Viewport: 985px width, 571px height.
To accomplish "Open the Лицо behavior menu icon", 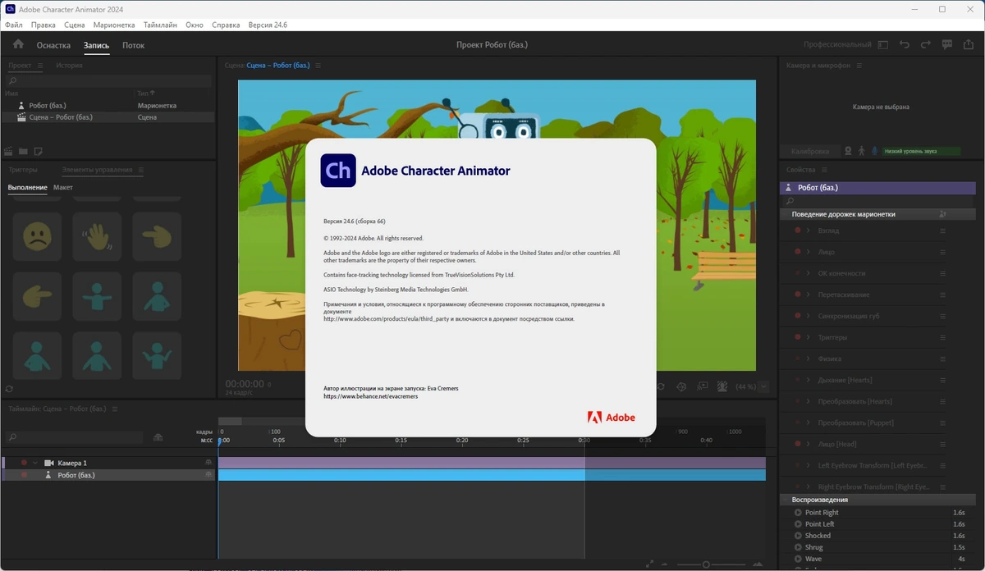I will (x=943, y=252).
